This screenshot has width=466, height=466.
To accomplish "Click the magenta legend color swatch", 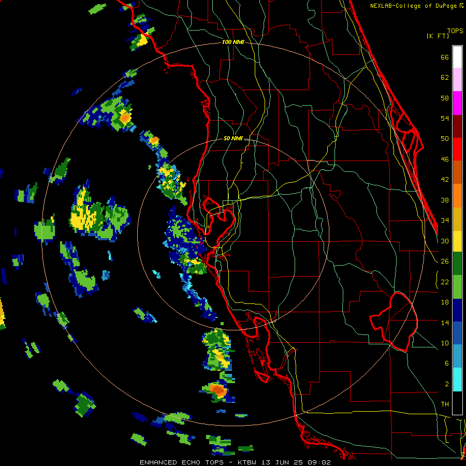I will 457,103.
